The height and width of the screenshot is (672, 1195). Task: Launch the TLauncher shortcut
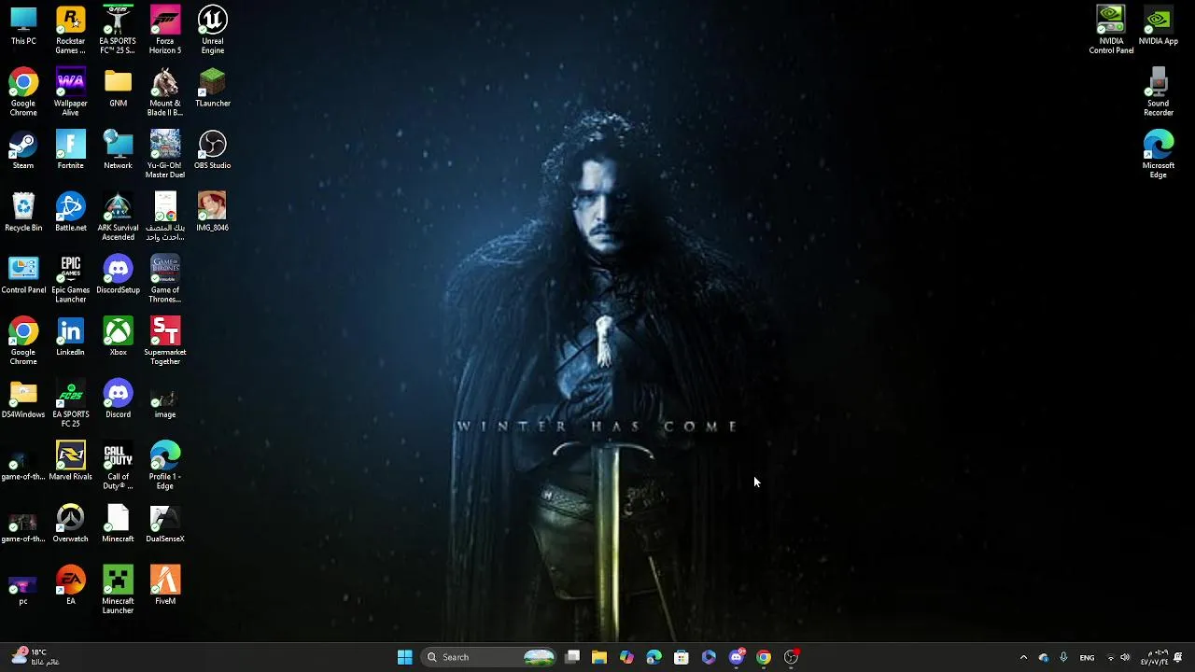pos(213,89)
